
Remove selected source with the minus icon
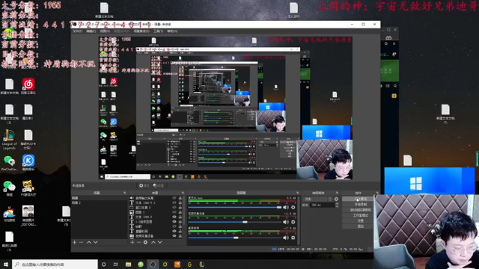coord(138,242)
